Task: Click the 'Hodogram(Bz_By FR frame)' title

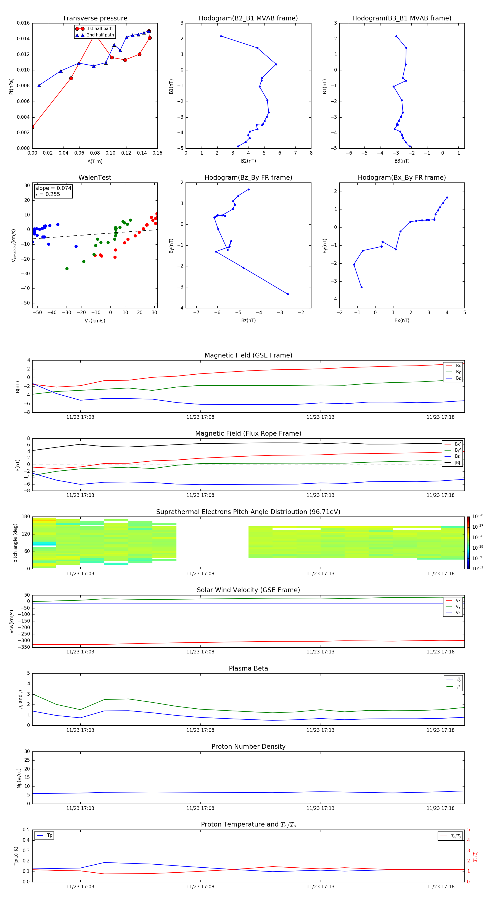Action: [248, 178]
